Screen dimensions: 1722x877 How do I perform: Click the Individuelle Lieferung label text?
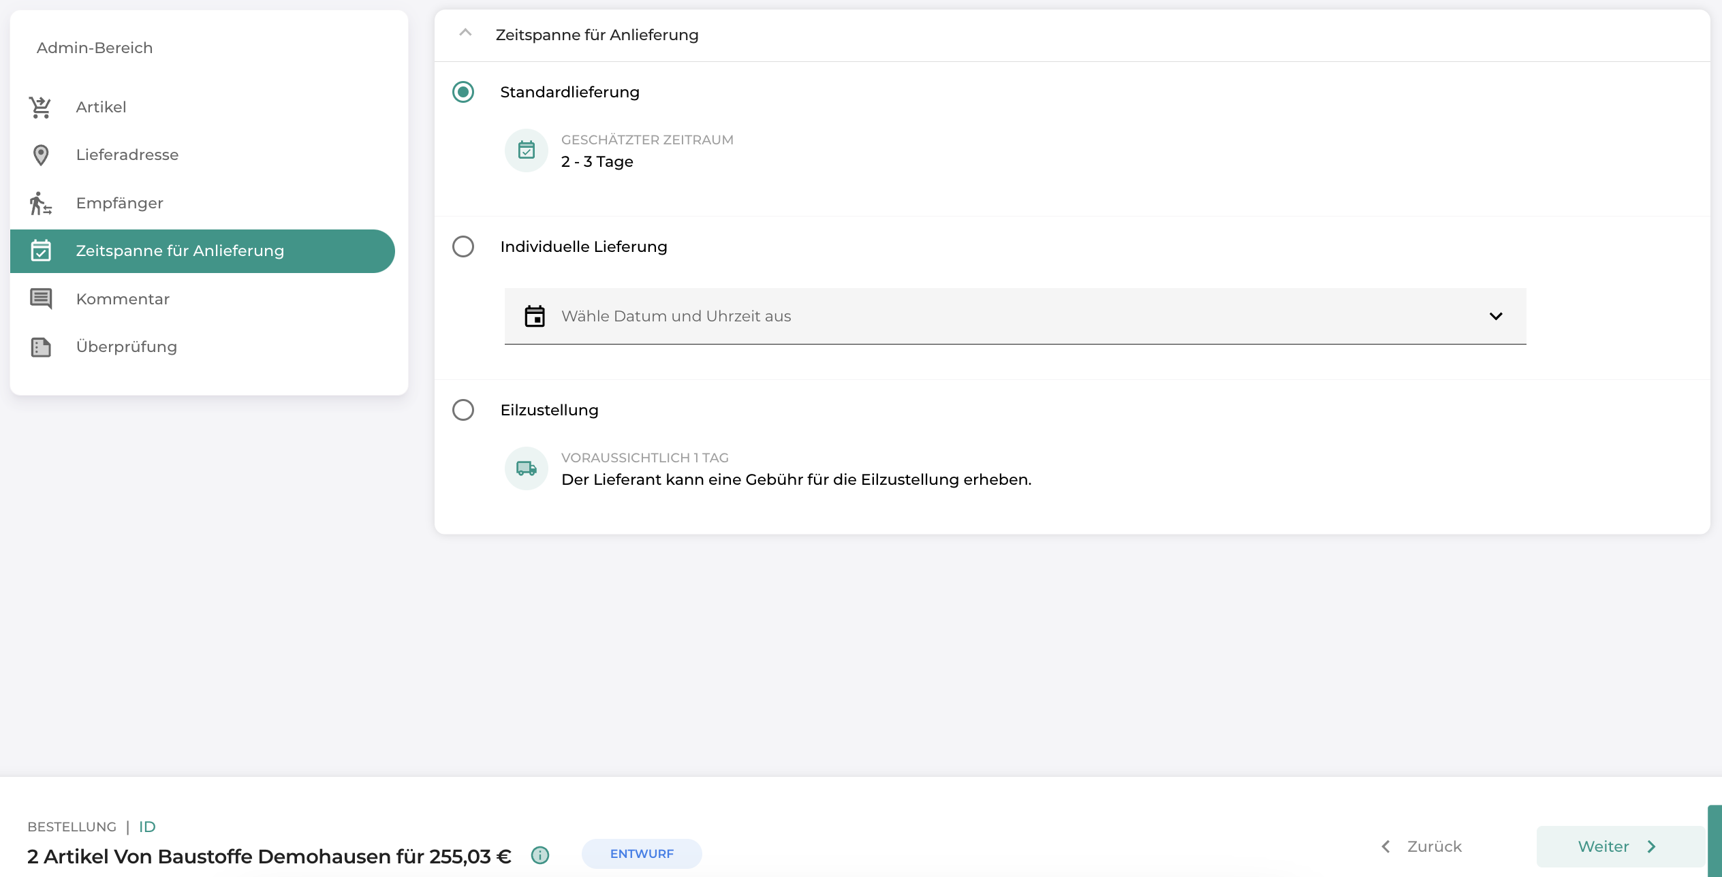coord(584,246)
